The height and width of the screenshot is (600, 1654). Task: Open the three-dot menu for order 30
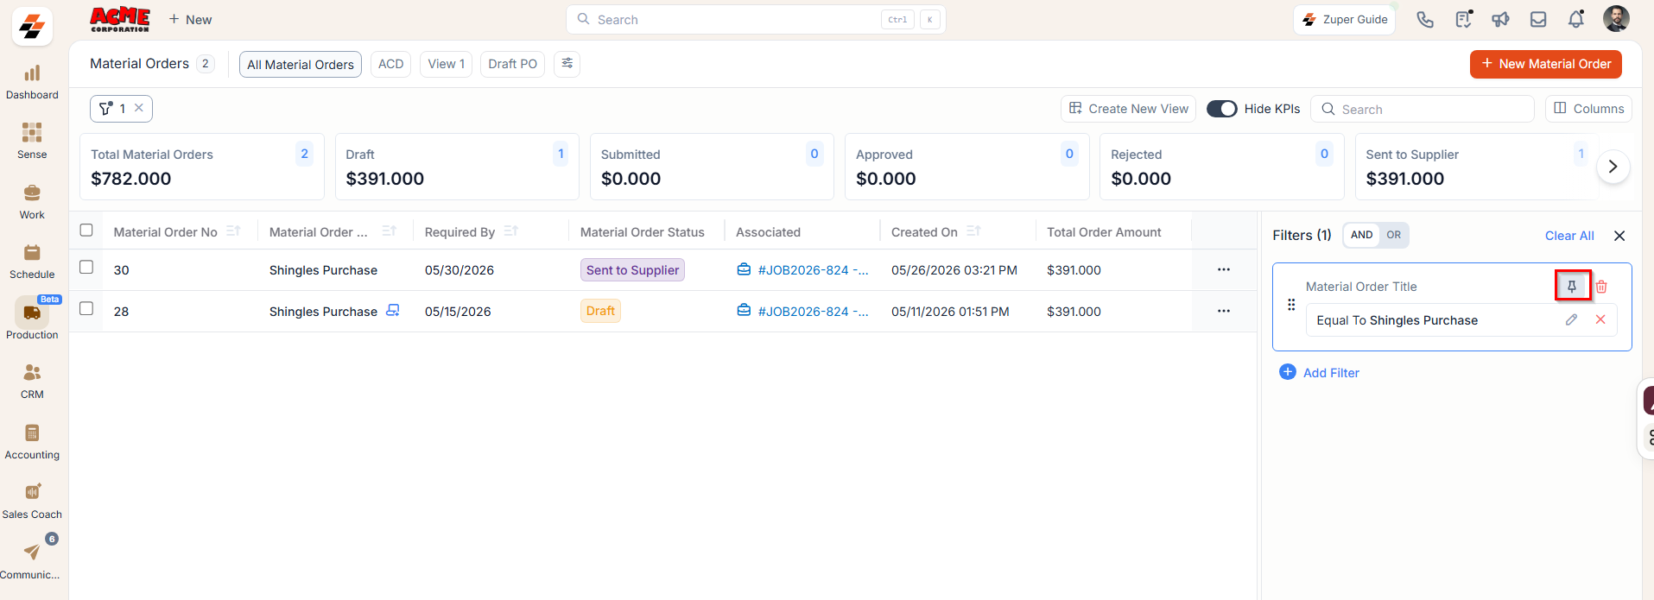click(x=1224, y=269)
